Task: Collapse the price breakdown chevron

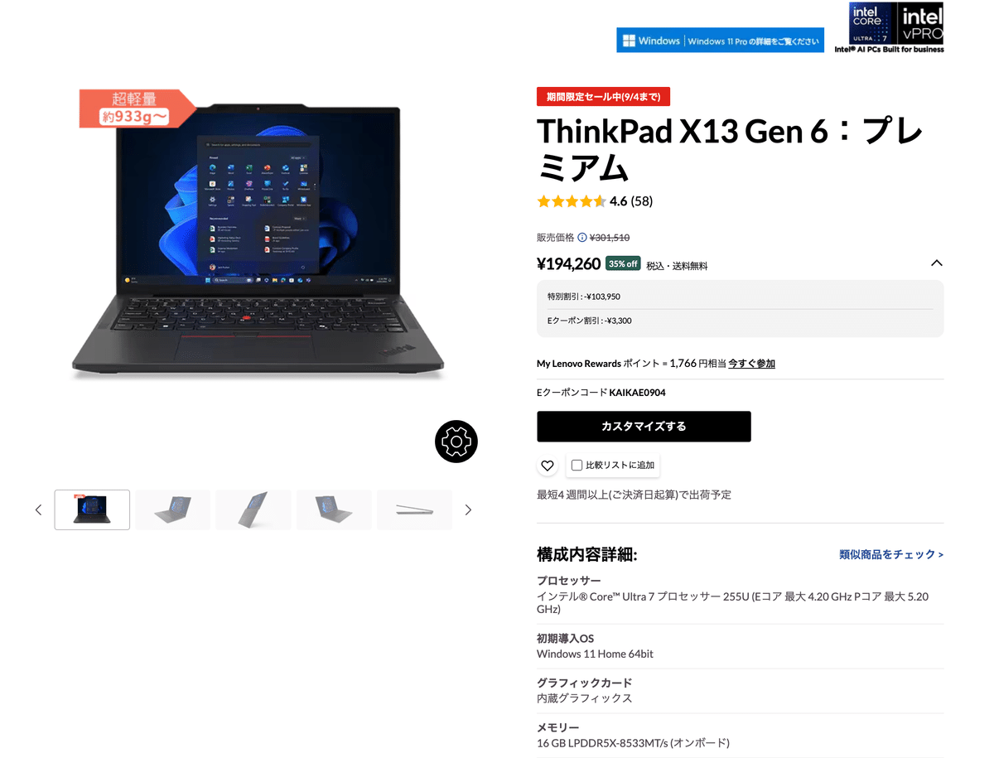Action: [937, 263]
